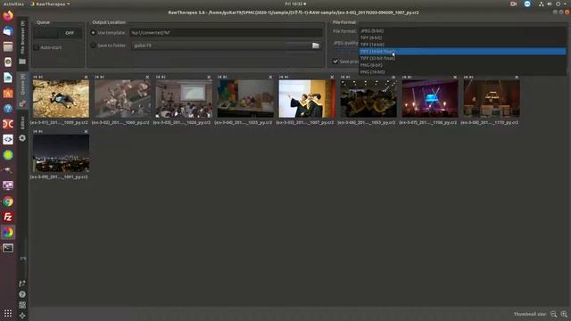Click the ex-3-02 filename label
The height and width of the screenshot is (321, 571).
tap(120, 123)
